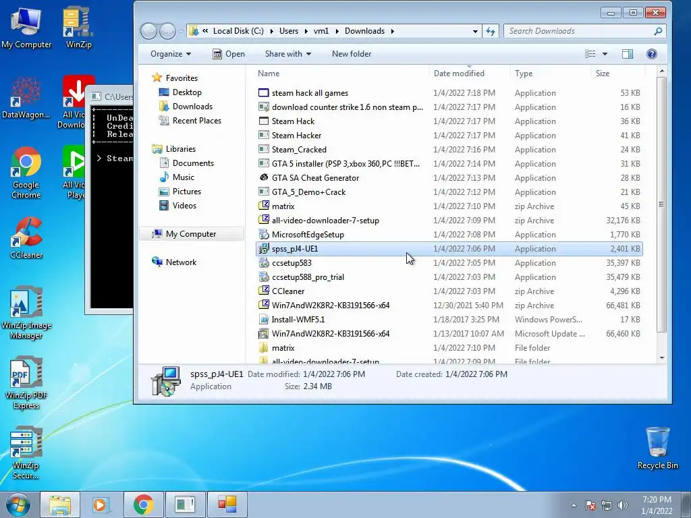The width and height of the screenshot is (691, 518).
Task: Refresh the Downloads folder view
Action: [x=490, y=31]
